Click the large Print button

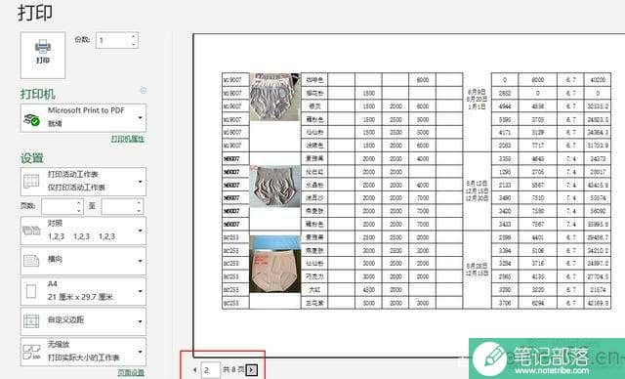point(43,55)
